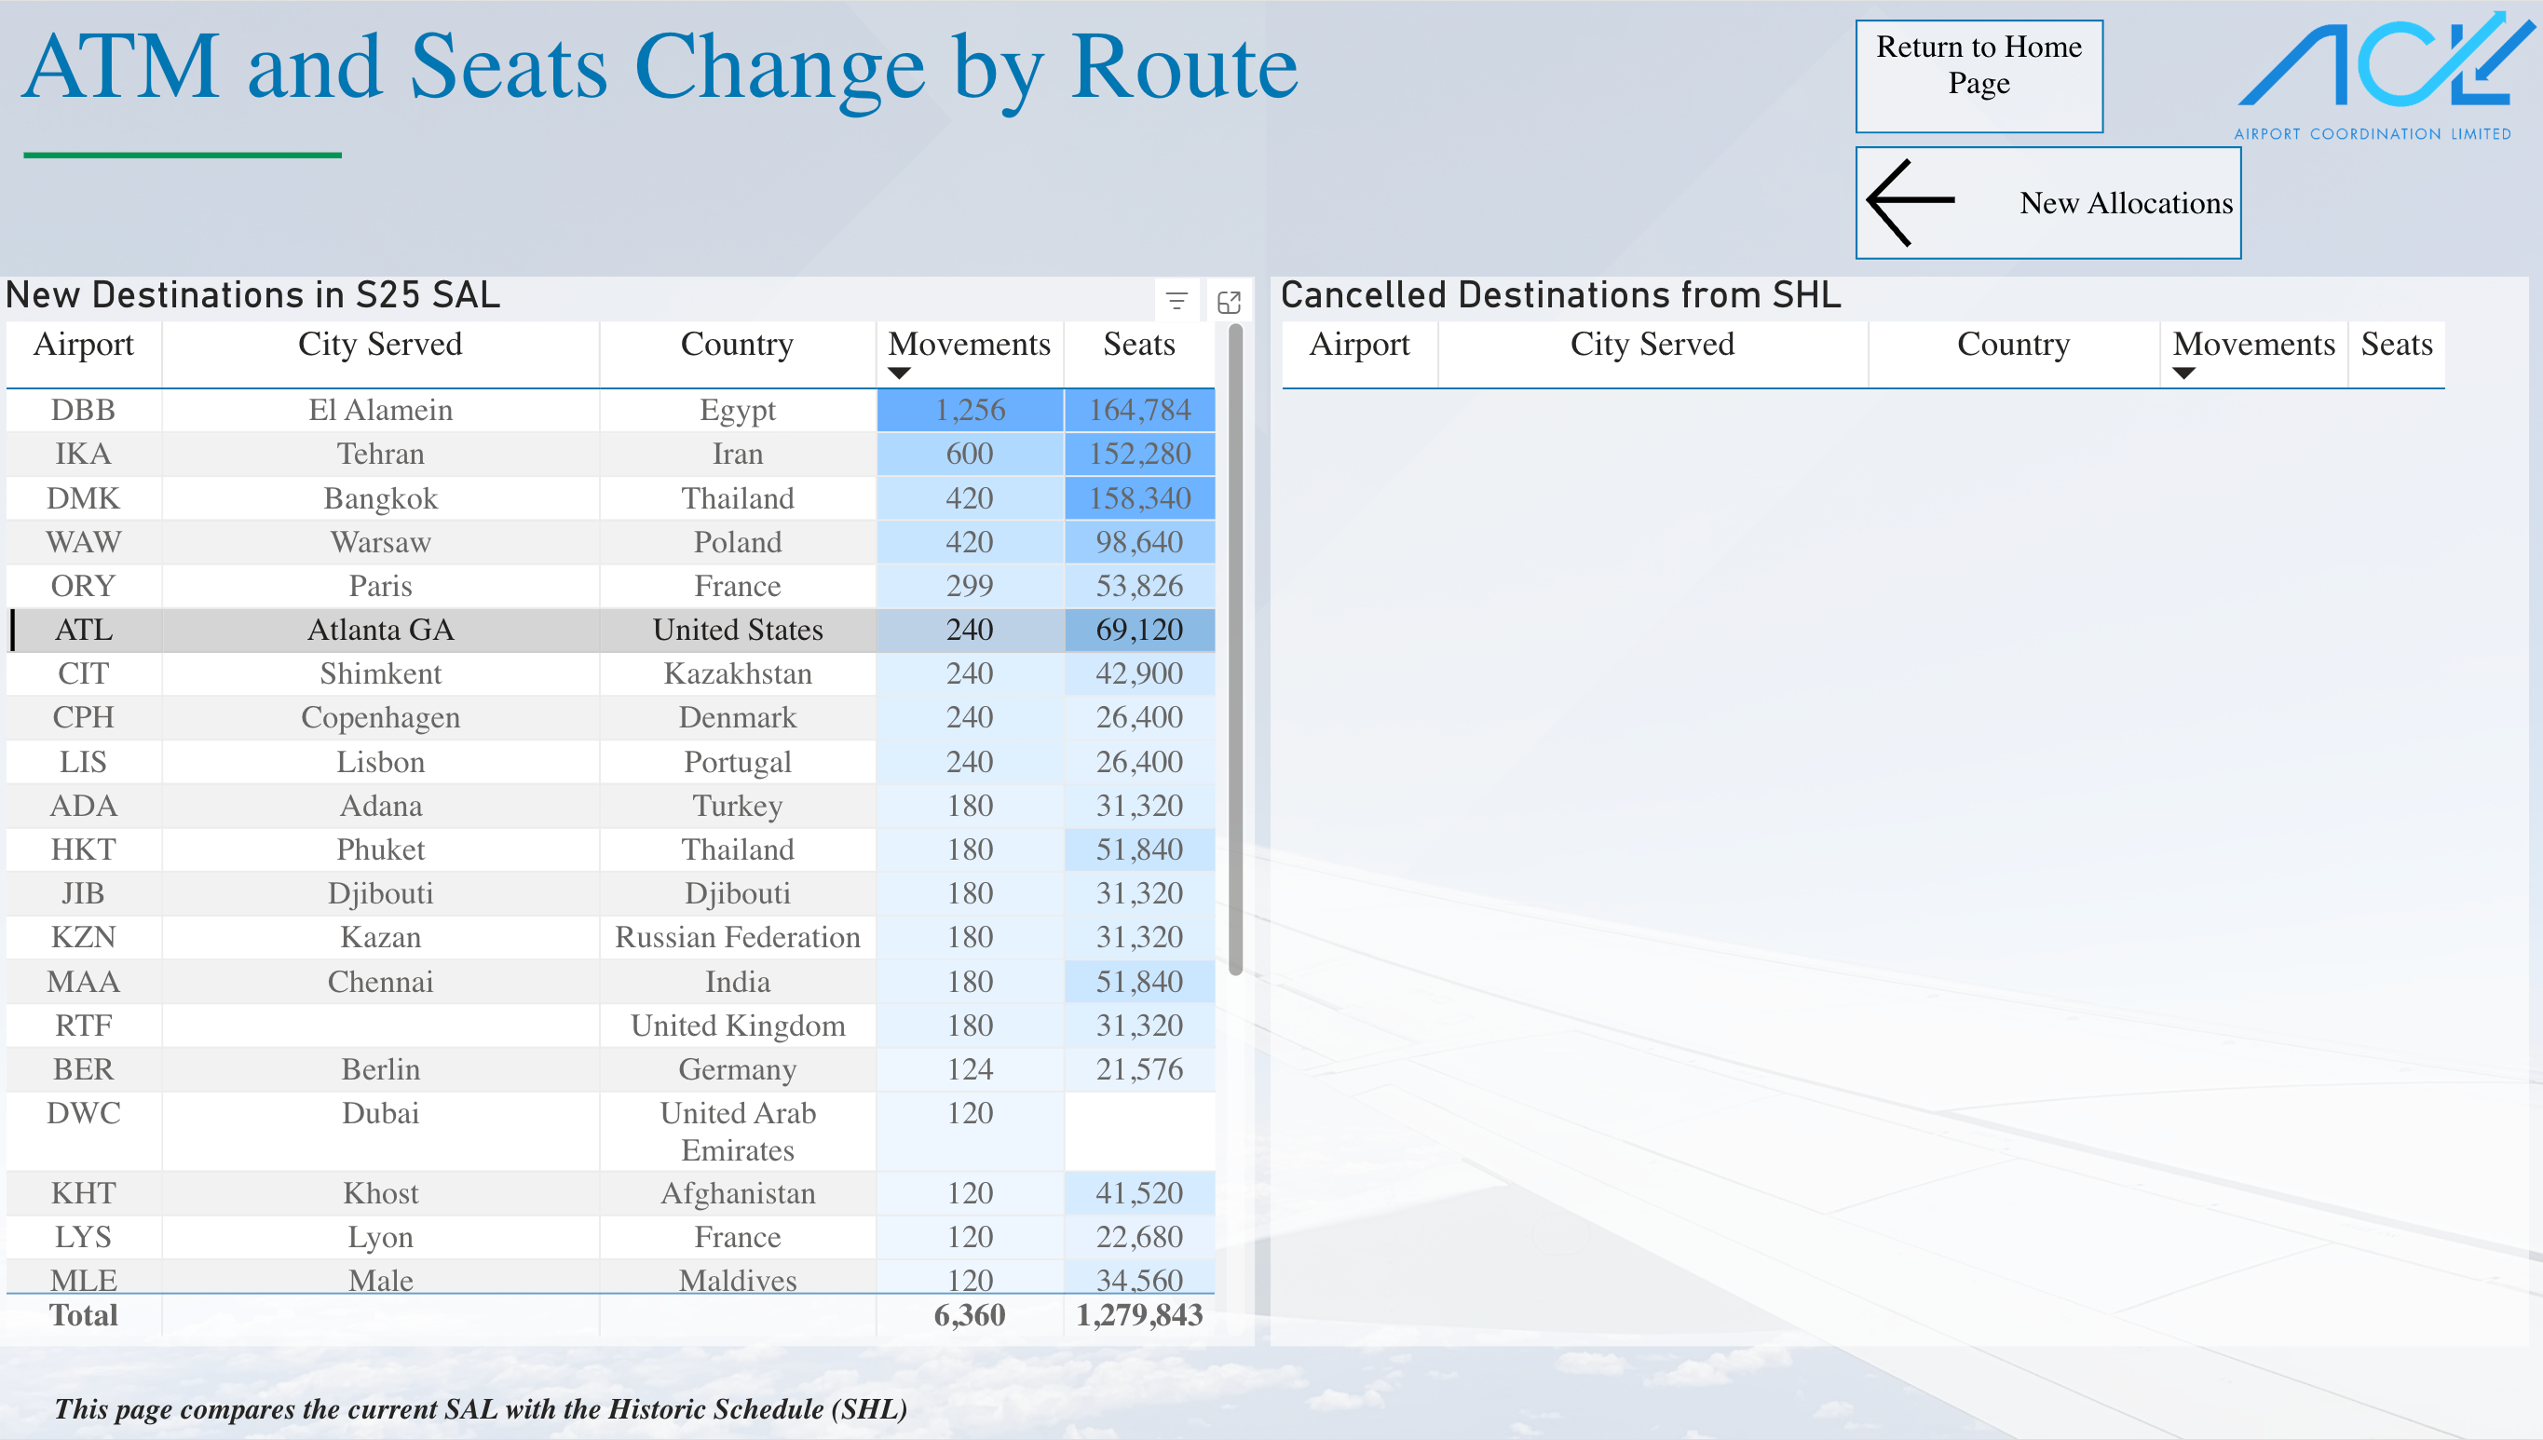Click the filter icon above New Destinations table

click(1176, 301)
